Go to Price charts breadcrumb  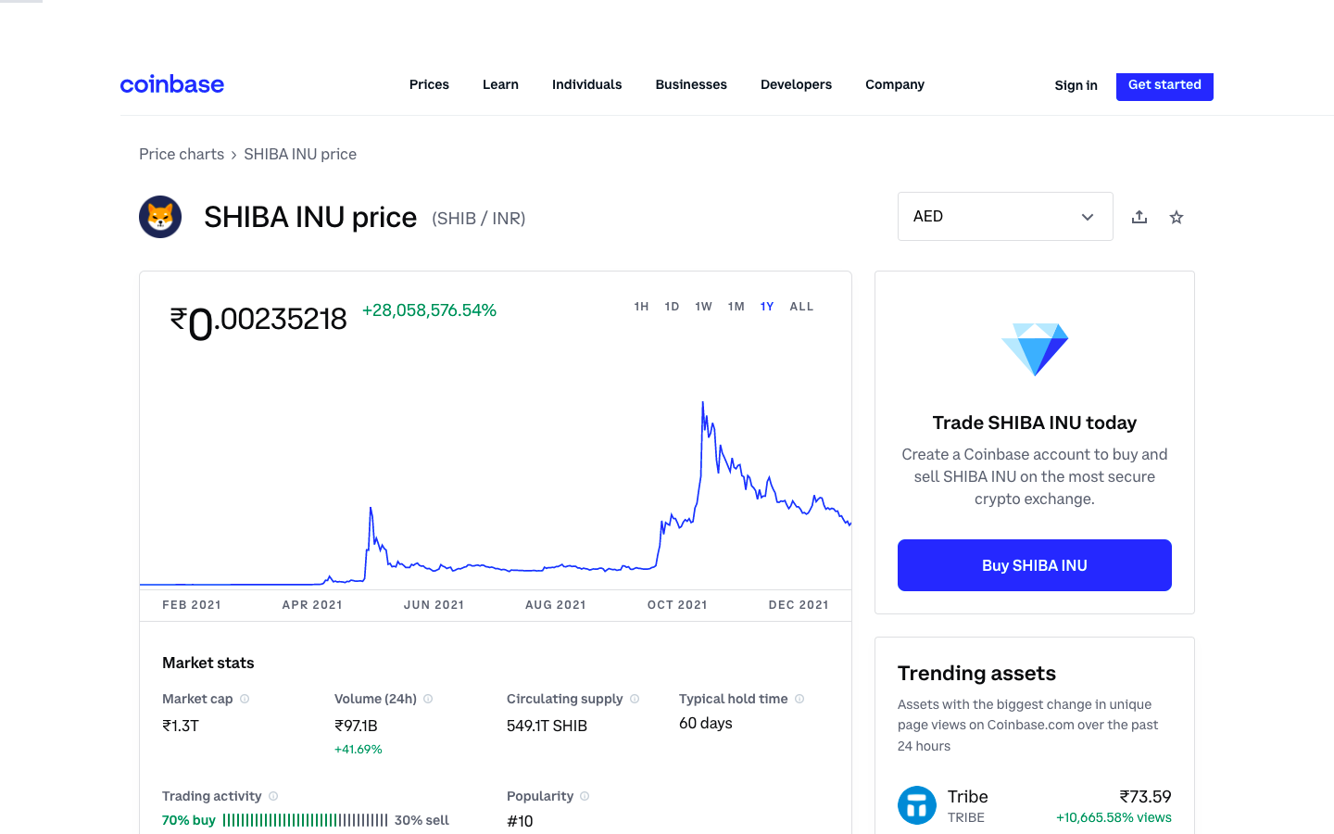182,154
